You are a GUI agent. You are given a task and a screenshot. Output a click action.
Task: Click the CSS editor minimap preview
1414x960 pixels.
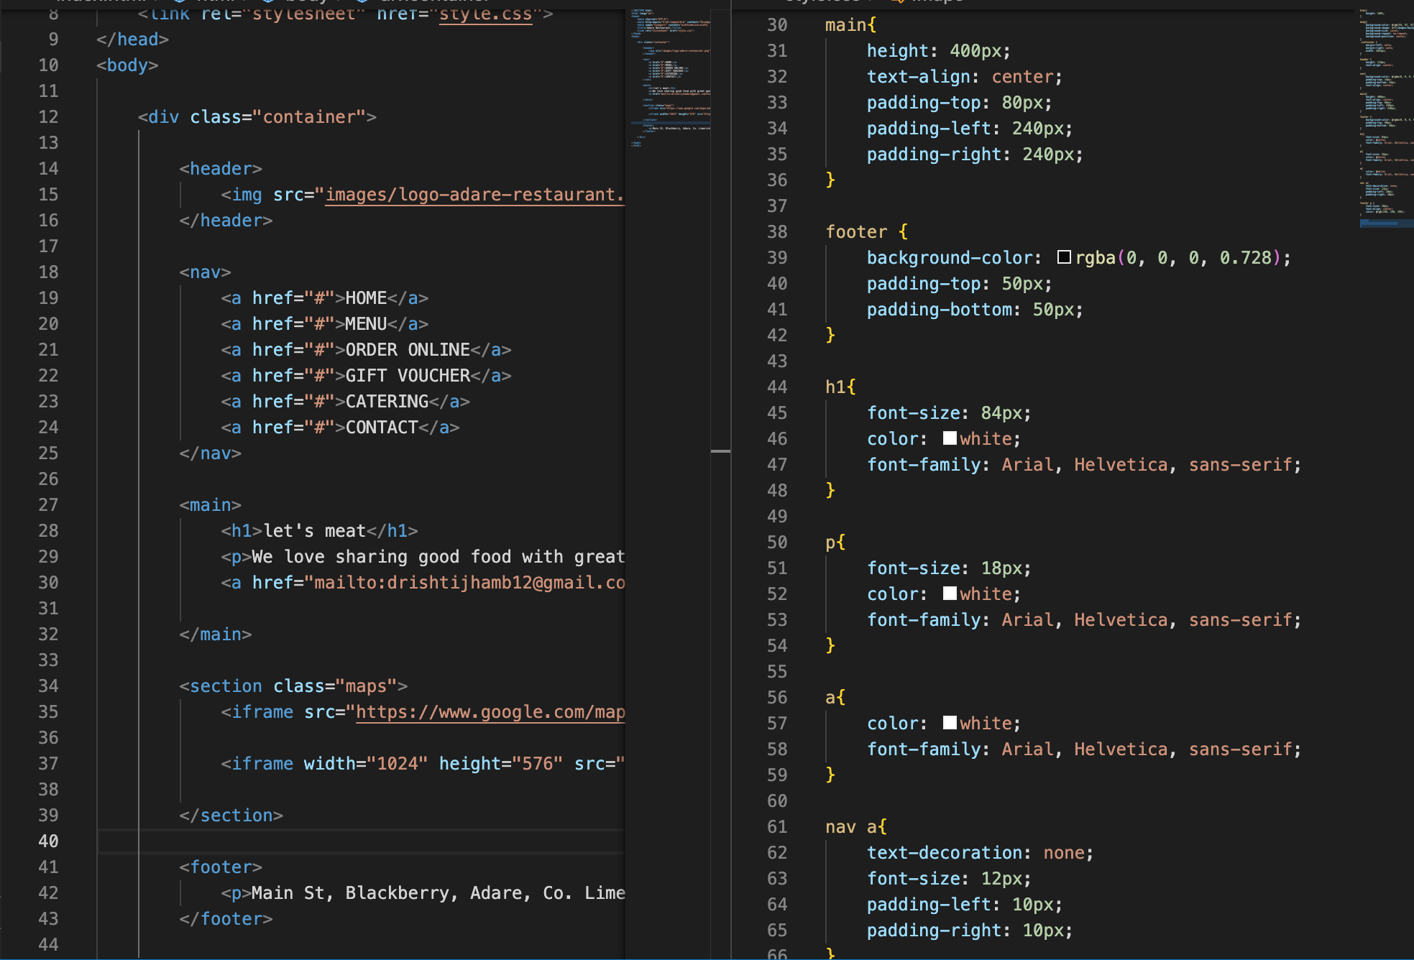[x=1385, y=119]
